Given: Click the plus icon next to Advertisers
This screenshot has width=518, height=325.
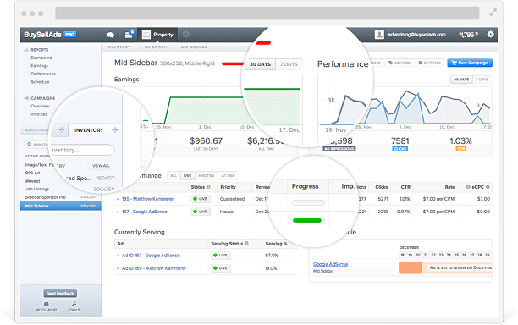Looking at the screenshot, I should (x=62, y=129).
